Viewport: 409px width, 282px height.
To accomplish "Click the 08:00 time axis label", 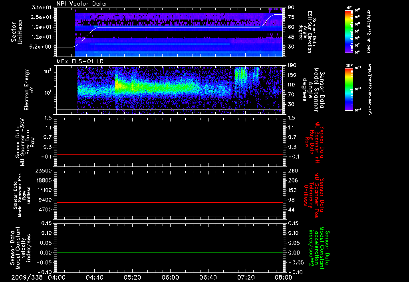I will click(x=284, y=277).
